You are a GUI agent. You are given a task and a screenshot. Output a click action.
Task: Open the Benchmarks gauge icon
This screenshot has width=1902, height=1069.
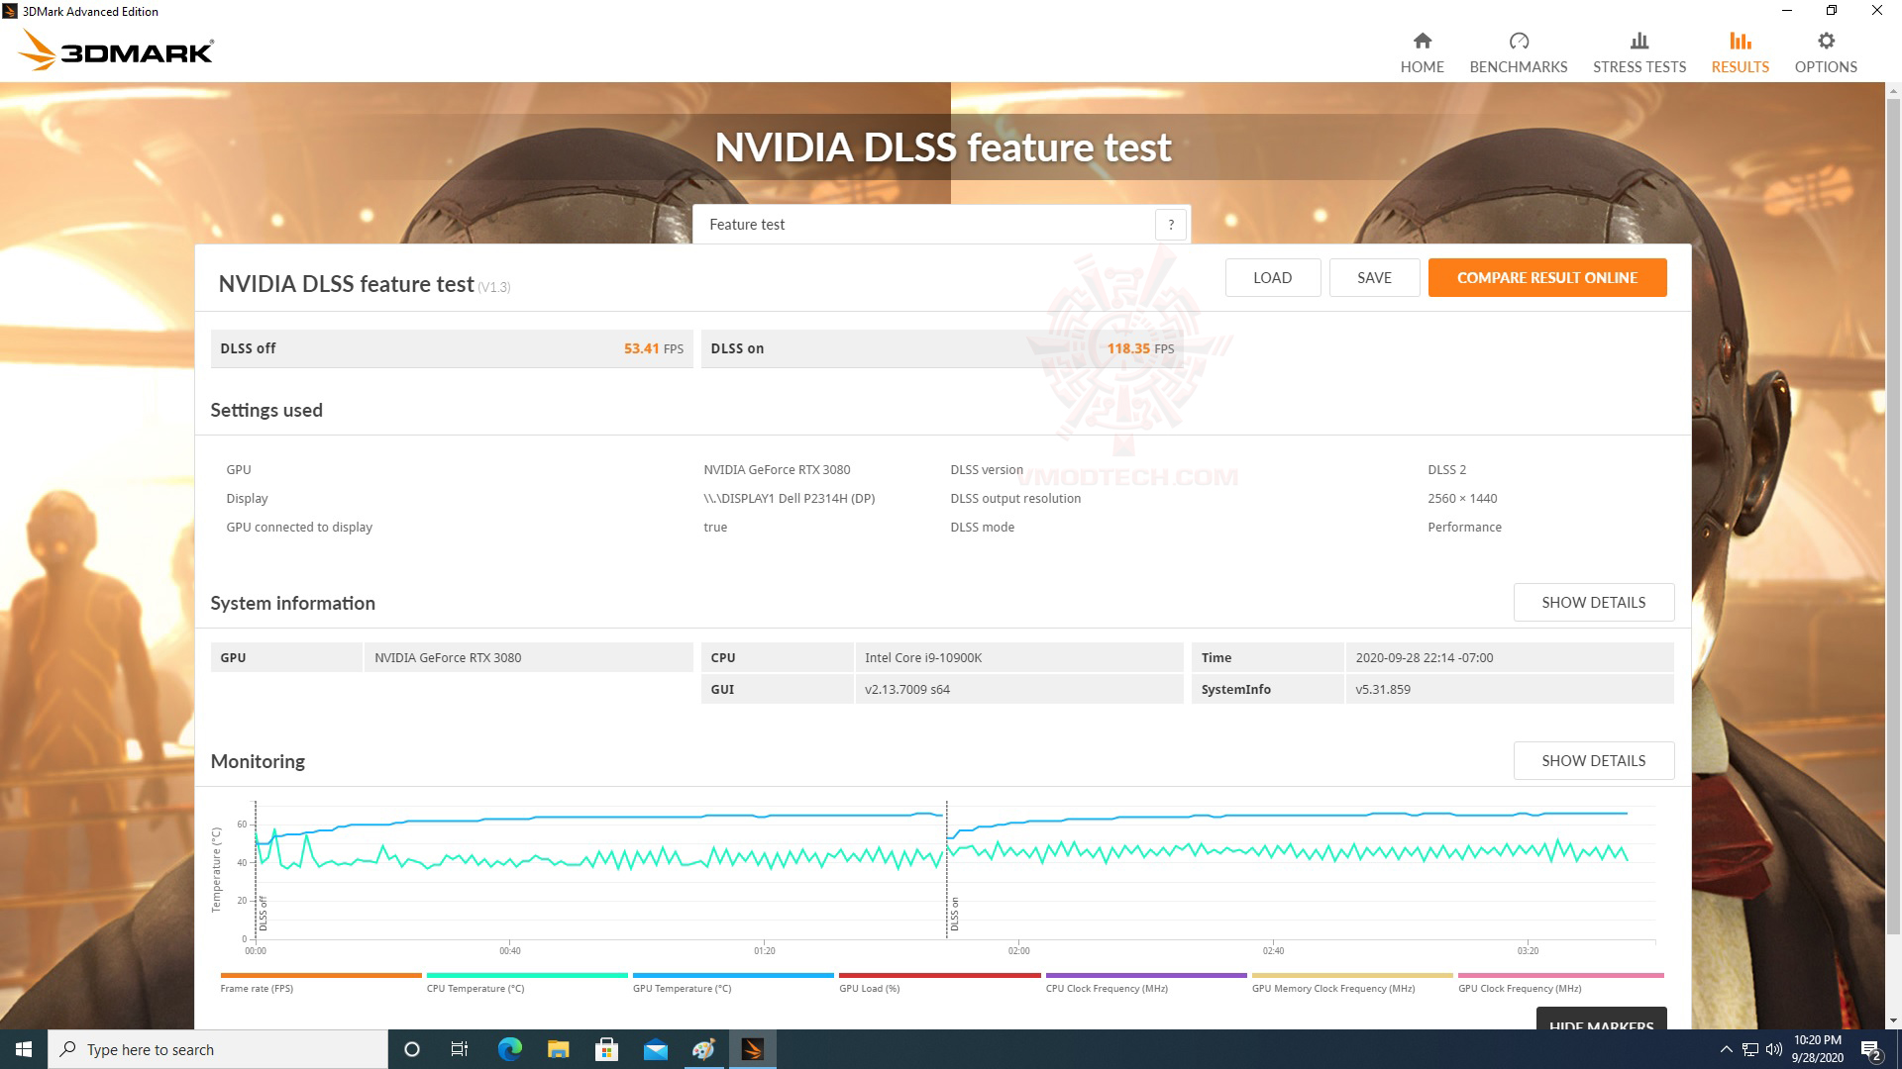(1518, 42)
